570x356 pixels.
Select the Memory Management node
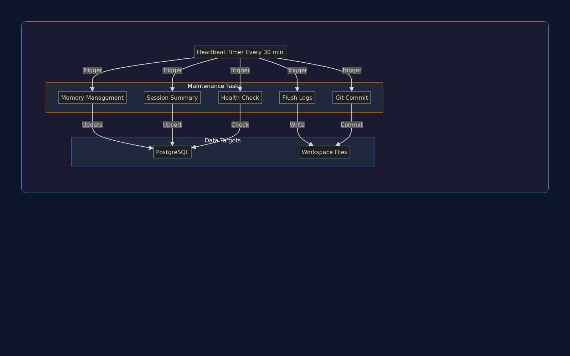coord(92,98)
